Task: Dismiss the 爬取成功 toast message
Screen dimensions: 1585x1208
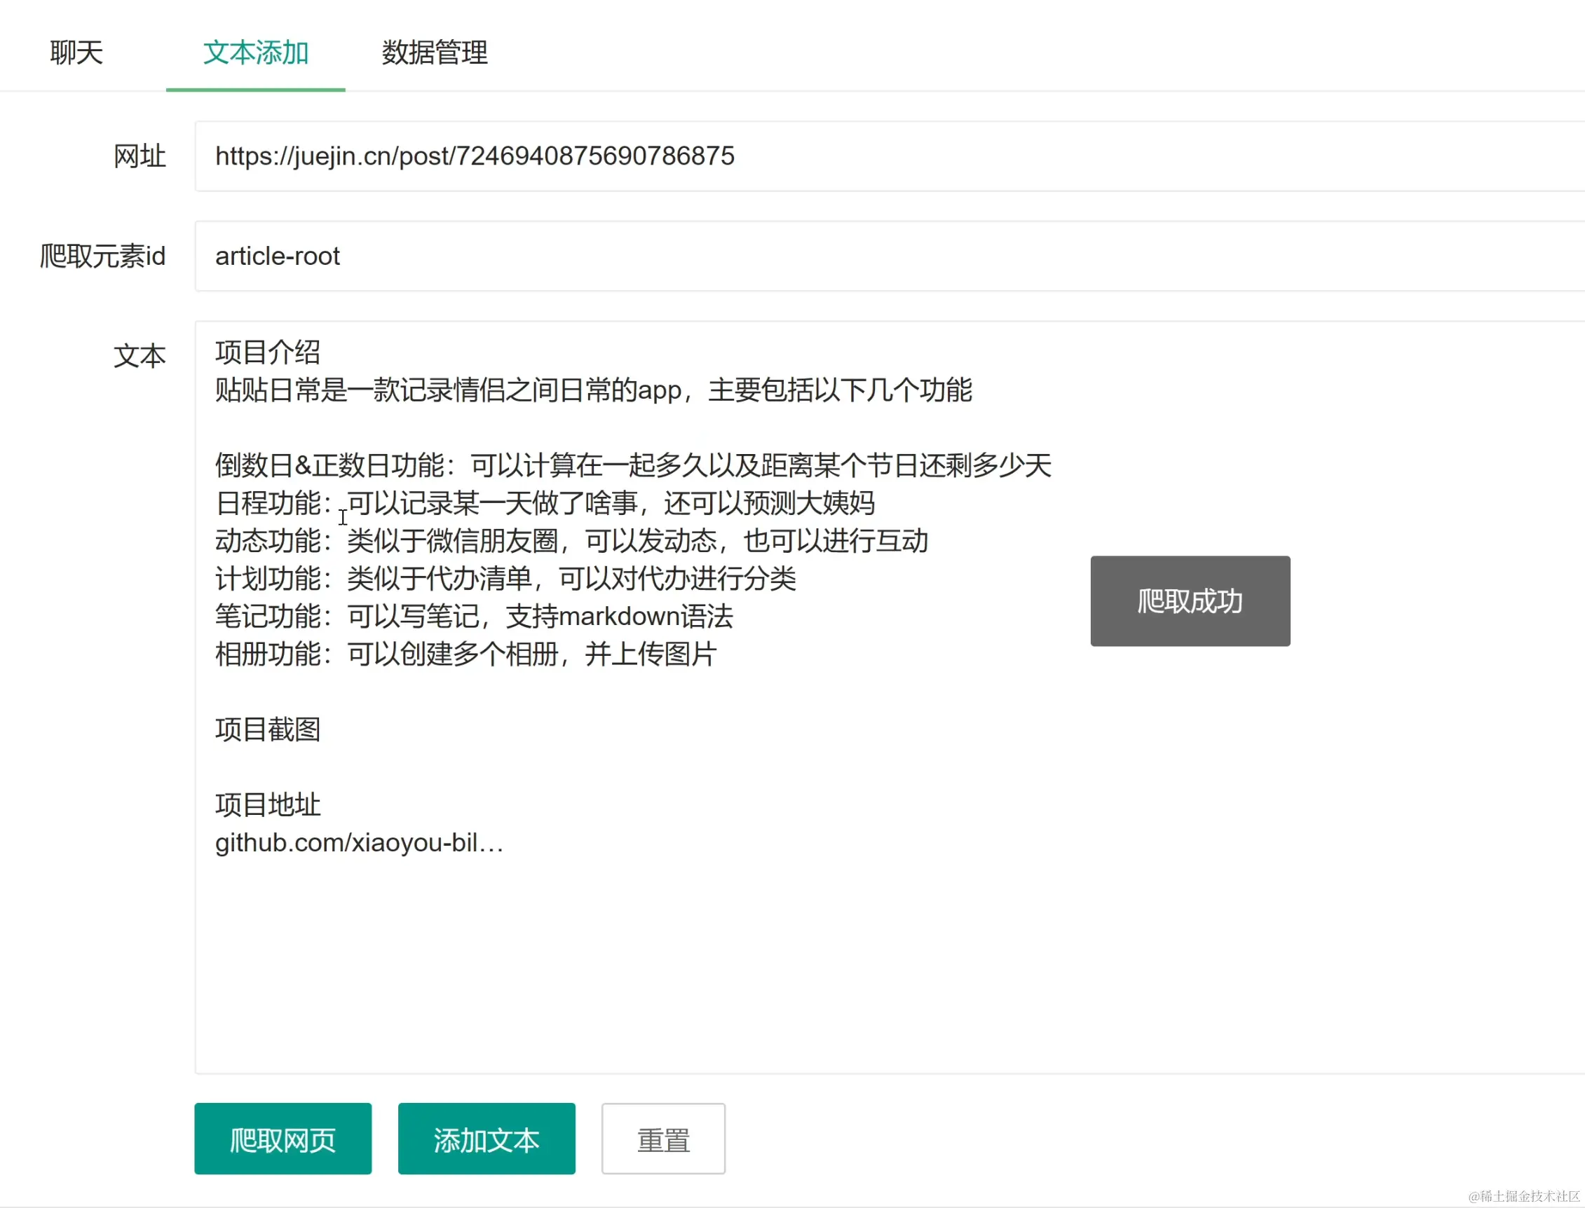Action: (1190, 601)
